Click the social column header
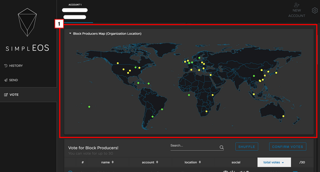This screenshot has height=172, width=320. tap(236, 162)
